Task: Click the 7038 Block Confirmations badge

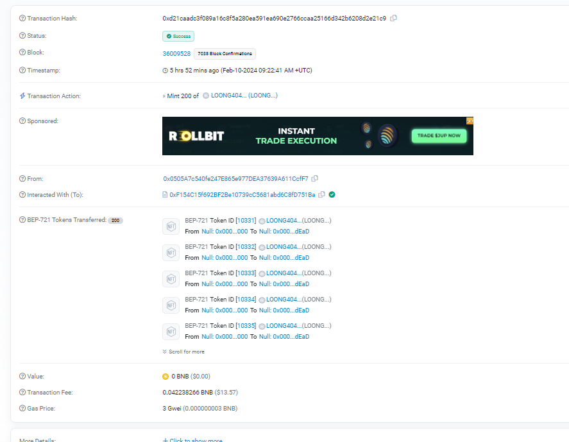Action: point(225,54)
